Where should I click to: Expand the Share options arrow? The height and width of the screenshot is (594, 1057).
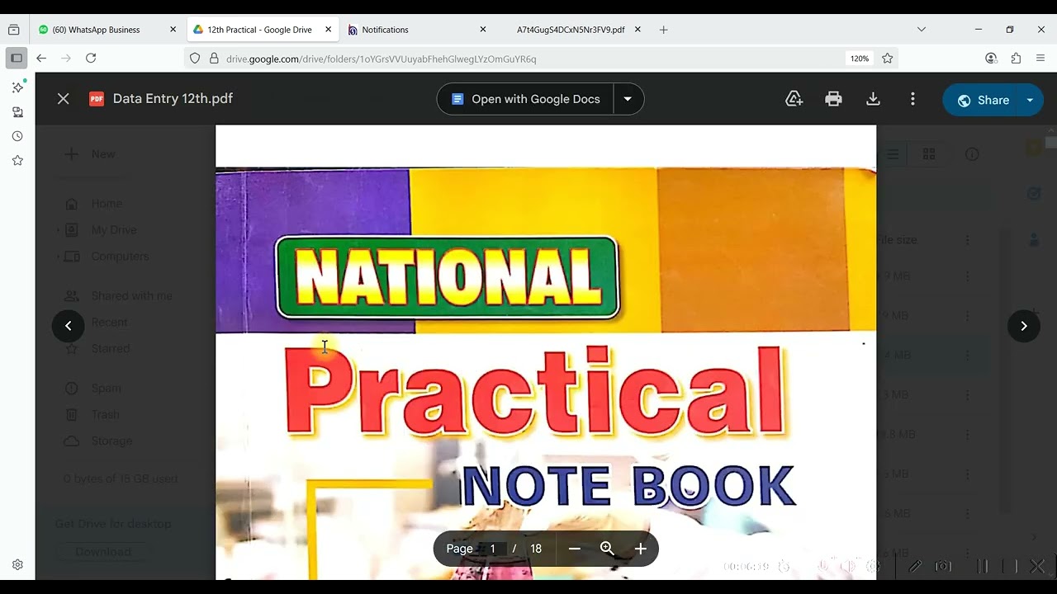(1030, 100)
